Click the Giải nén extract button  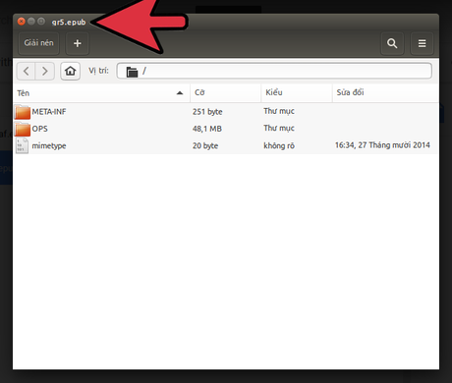pos(38,43)
